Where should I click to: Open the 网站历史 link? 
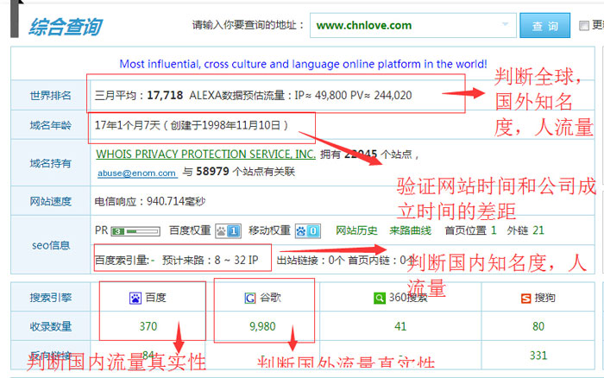click(356, 230)
